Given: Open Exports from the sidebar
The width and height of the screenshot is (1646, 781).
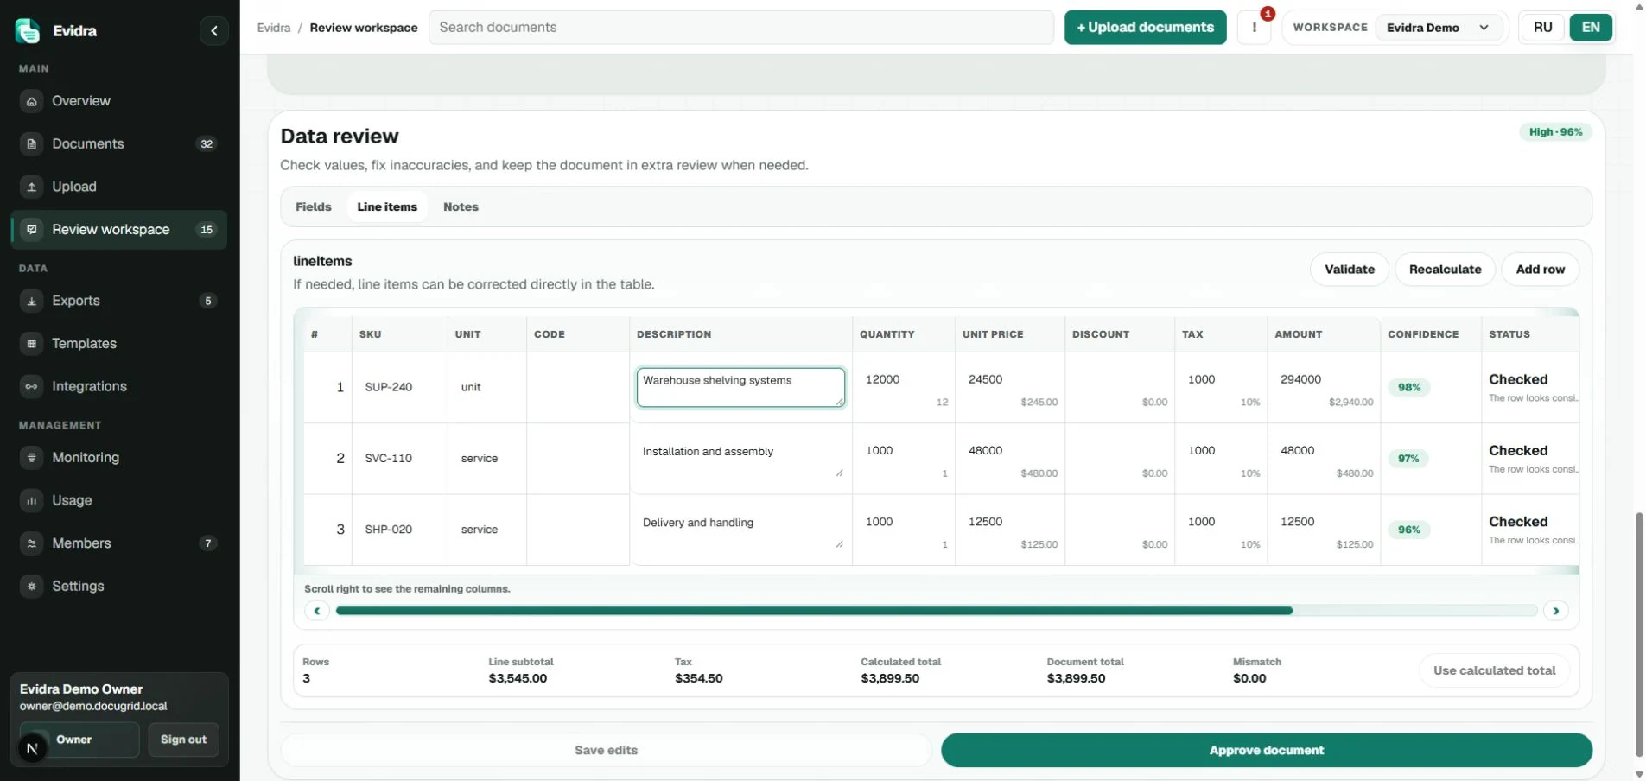Looking at the screenshot, I should 119,301.
